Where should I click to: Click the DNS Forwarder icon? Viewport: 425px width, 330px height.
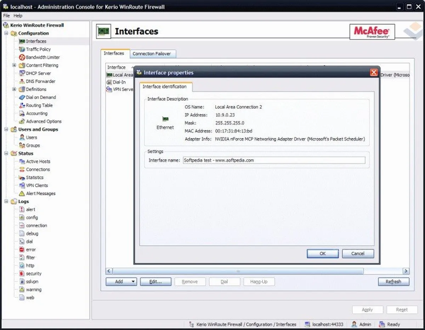click(22, 81)
